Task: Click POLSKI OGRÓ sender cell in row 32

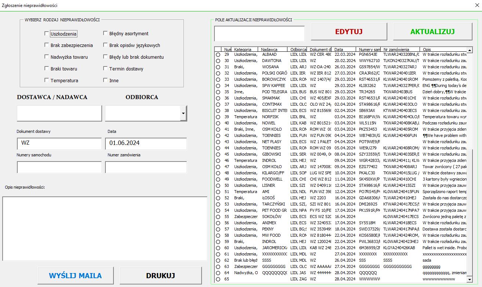Action: (274, 73)
